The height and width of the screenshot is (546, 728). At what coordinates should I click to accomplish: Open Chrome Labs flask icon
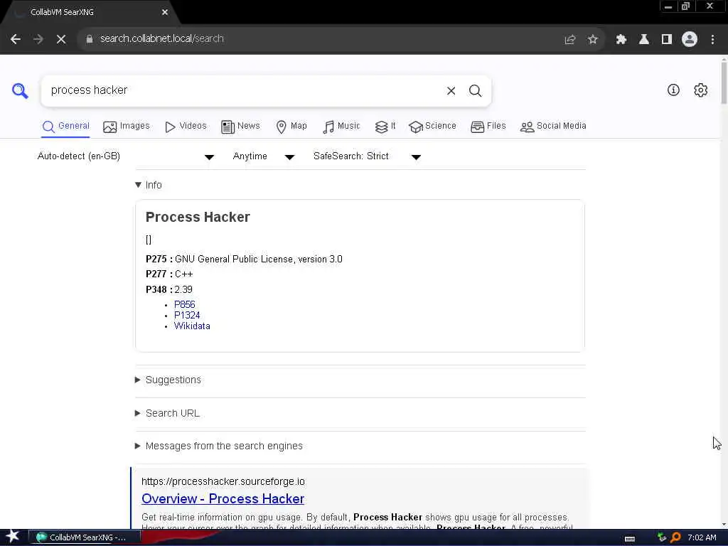click(644, 40)
